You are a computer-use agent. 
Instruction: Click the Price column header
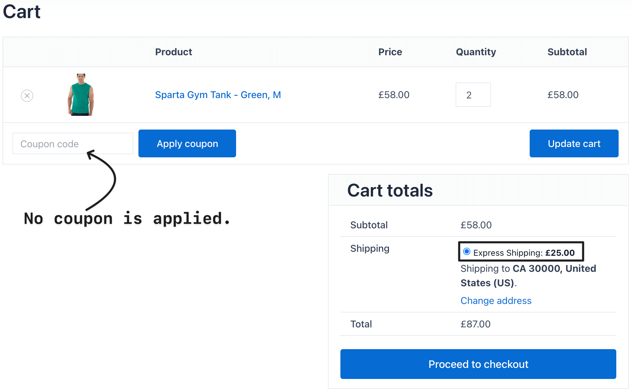coord(390,52)
